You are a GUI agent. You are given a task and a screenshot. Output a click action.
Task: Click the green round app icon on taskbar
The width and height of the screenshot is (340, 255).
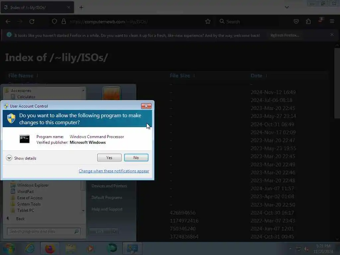pyautogui.click(x=113, y=248)
